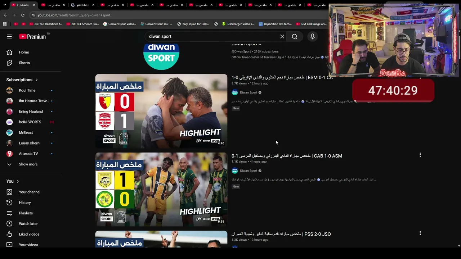Open options menu for PSS 2-0 JSO video
This screenshot has width=461, height=259.
point(420,233)
